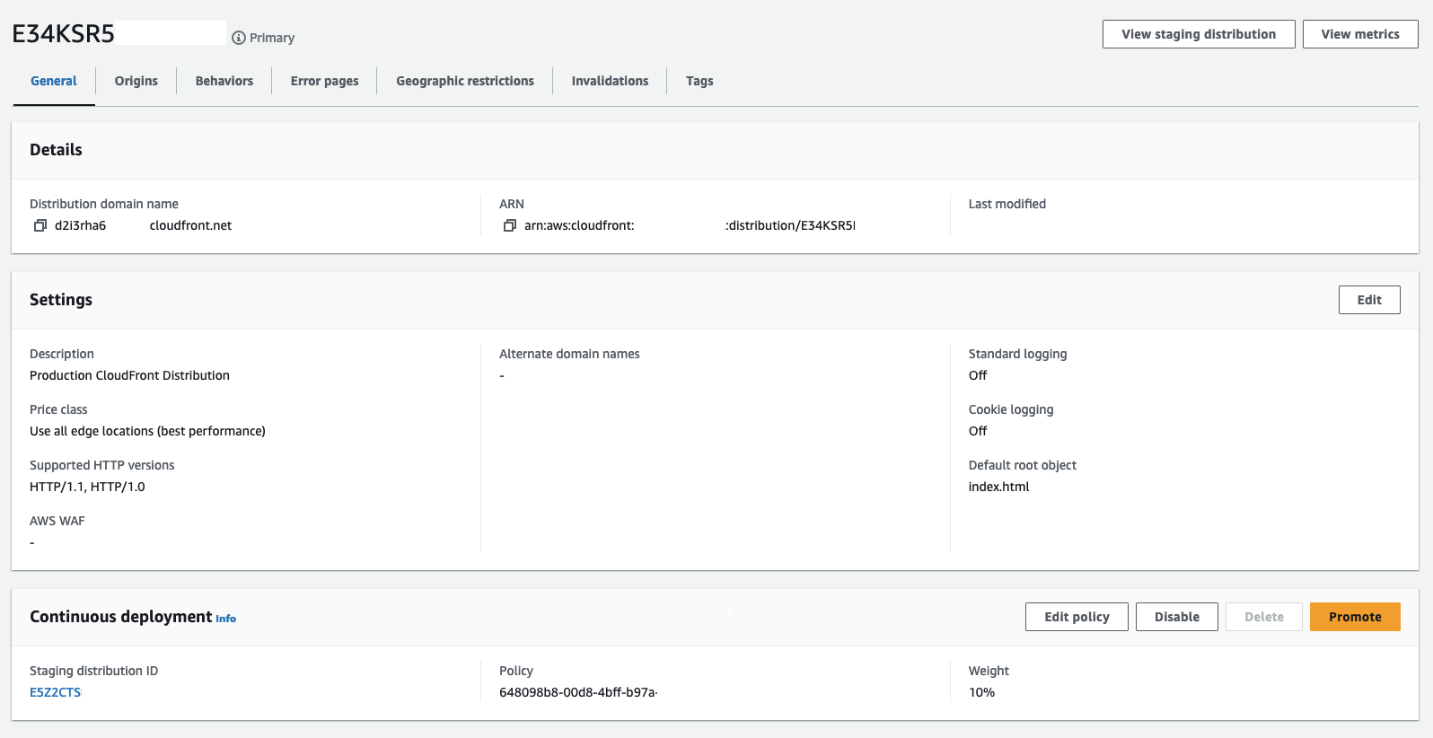Click the Supported HTTP versions label
Screen dimensions: 1433x738
pyautogui.click(x=102, y=465)
